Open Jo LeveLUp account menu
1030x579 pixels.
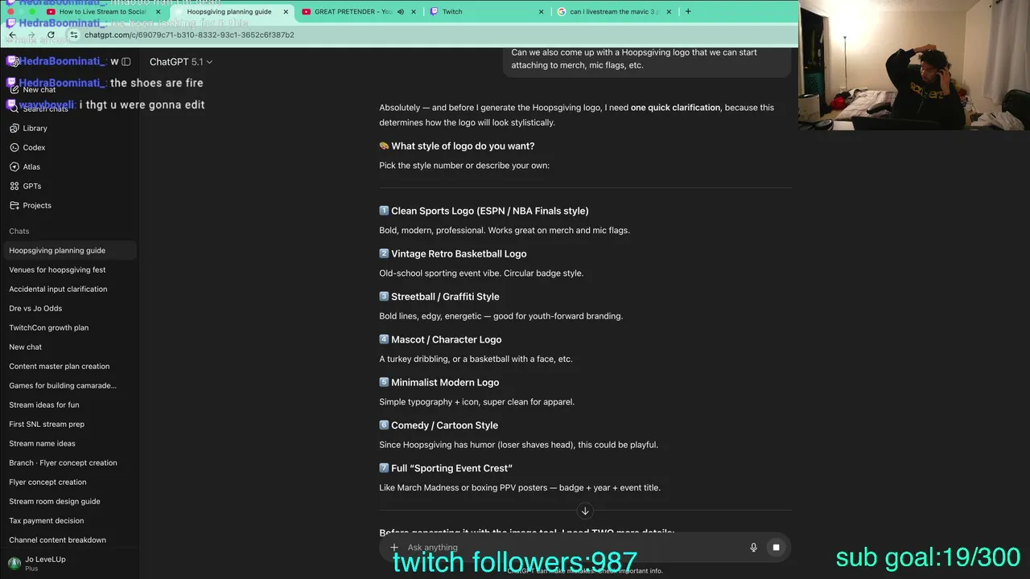70,563
